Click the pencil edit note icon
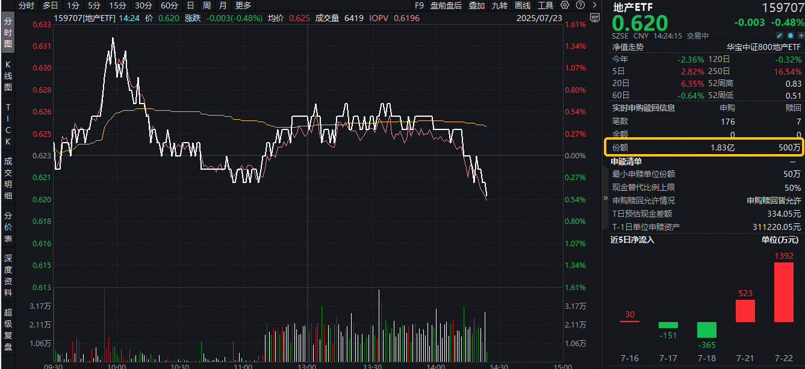805x369 pixels. pyautogui.click(x=780, y=36)
